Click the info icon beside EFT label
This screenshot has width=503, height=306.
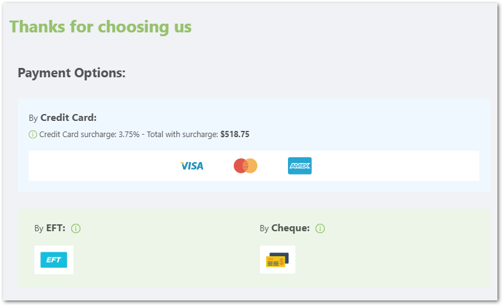click(75, 228)
